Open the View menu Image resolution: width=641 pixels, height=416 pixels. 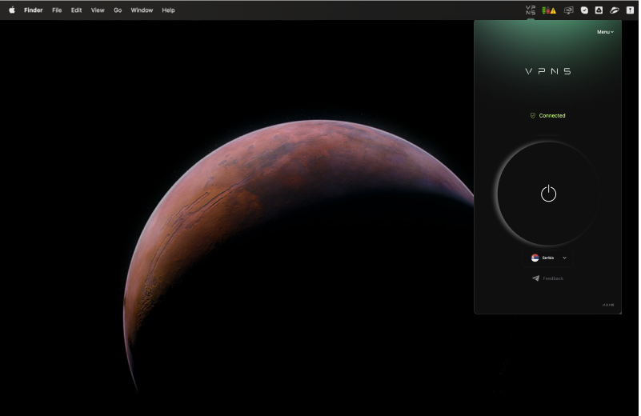pyautogui.click(x=98, y=10)
